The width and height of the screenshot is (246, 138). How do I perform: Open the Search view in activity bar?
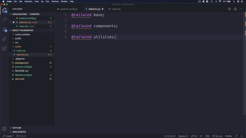pyautogui.click(x=5, y=20)
